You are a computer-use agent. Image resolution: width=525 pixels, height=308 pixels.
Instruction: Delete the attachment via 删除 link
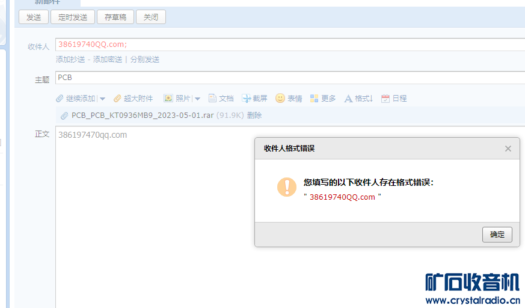click(254, 115)
